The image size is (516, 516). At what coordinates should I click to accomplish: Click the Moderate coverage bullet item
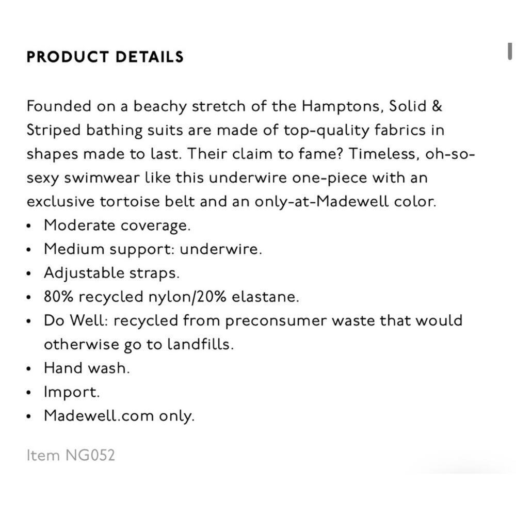tap(117, 226)
